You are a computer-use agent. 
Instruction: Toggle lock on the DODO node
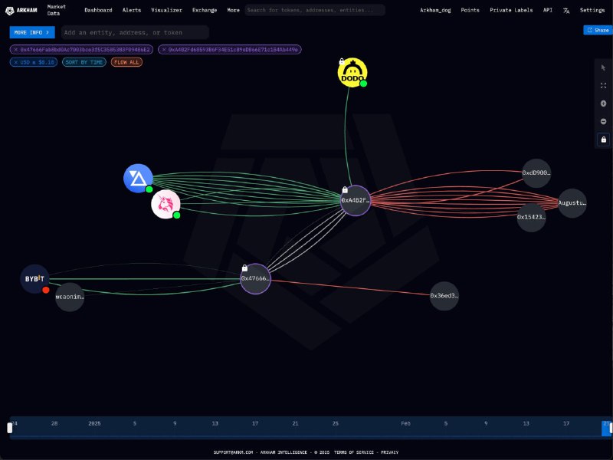tap(342, 61)
